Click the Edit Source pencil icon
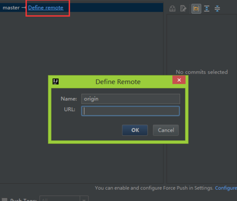Screen dimensions: 237x201 pyautogui.click(x=183, y=9)
